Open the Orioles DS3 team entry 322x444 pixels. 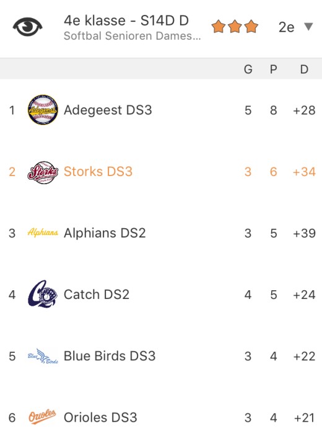click(161, 417)
